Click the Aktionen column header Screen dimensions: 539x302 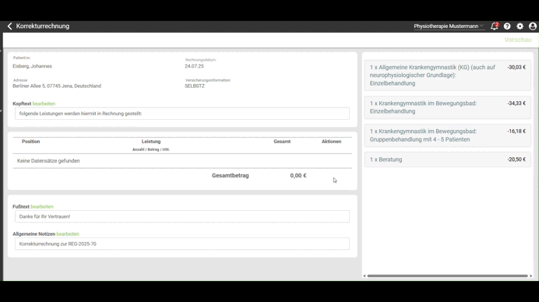331,142
